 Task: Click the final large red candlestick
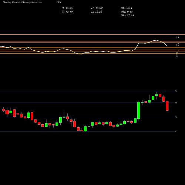(167, 106)
